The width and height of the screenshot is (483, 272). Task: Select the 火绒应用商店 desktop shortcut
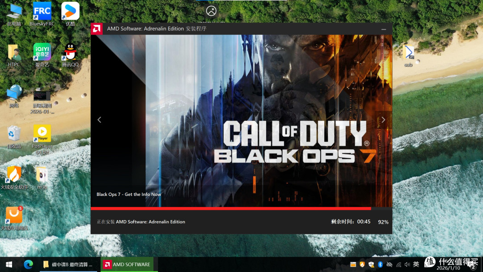click(x=14, y=218)
